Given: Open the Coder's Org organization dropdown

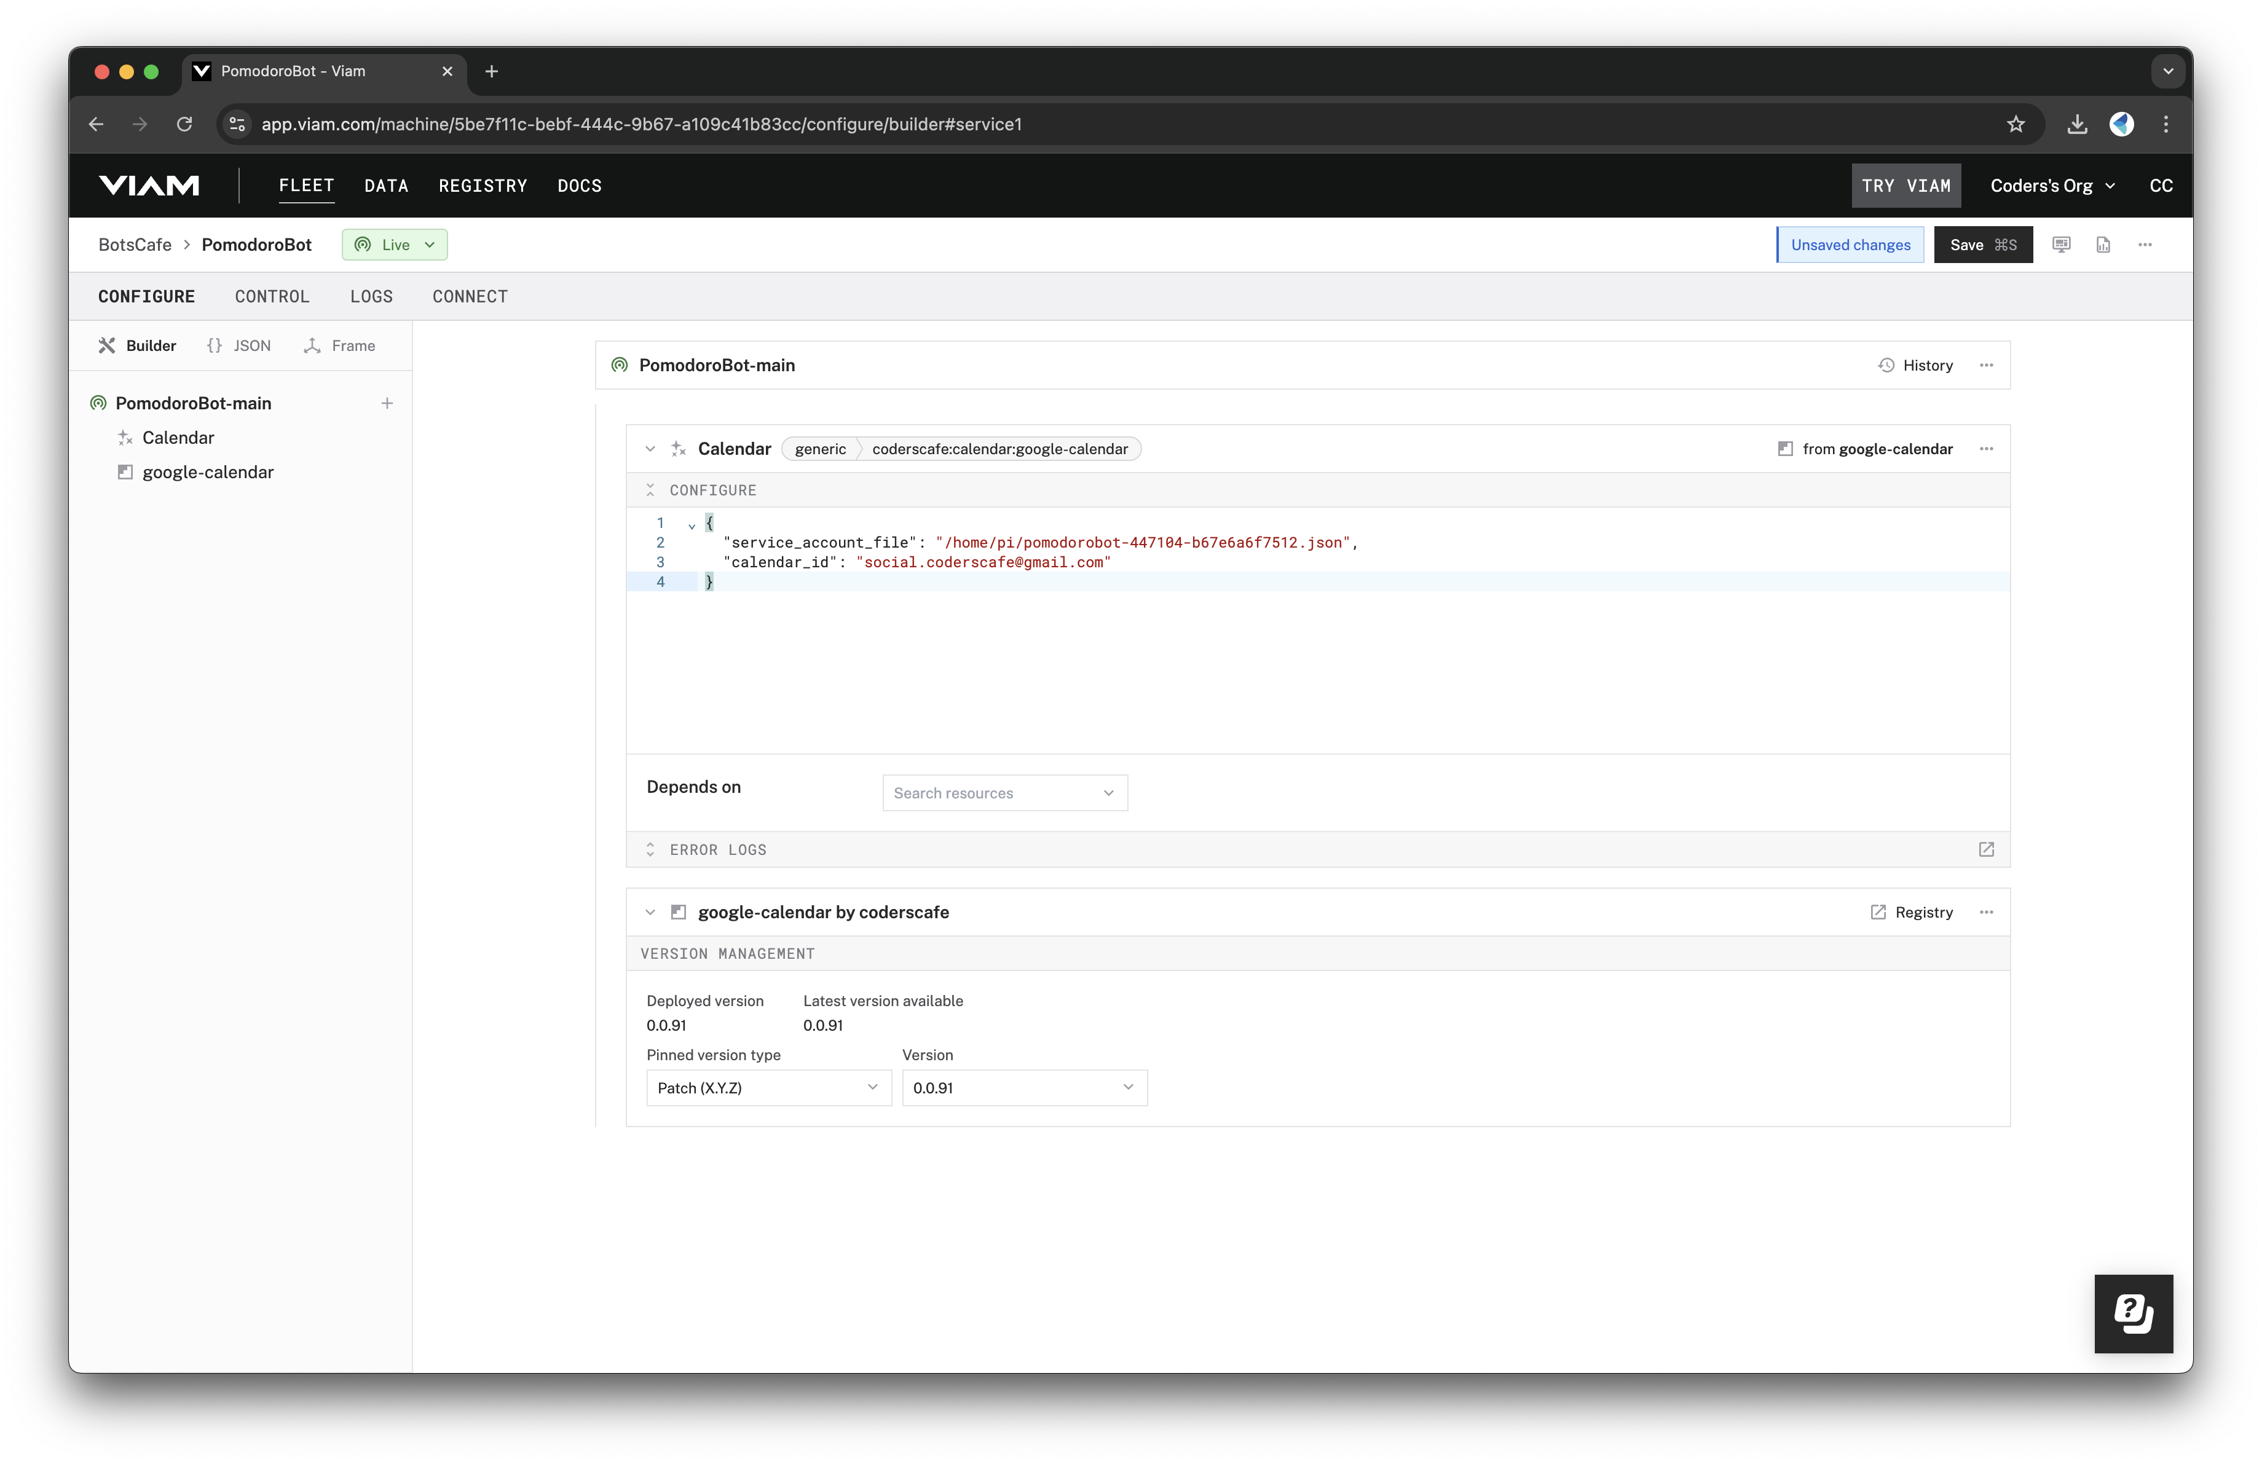Looking at the screenshot, I should [2052, 185].
